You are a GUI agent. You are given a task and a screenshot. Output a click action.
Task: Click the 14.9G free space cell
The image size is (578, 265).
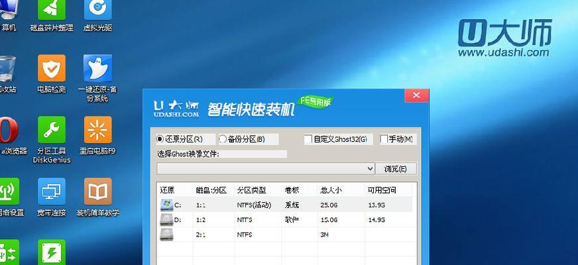pos(376,220)
